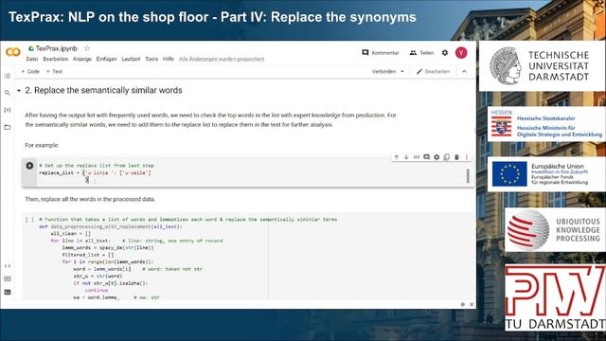This screenshot has height=341, width=606.
Task: Click the Verbinden connect button
Action: click(x=383, y=72)
